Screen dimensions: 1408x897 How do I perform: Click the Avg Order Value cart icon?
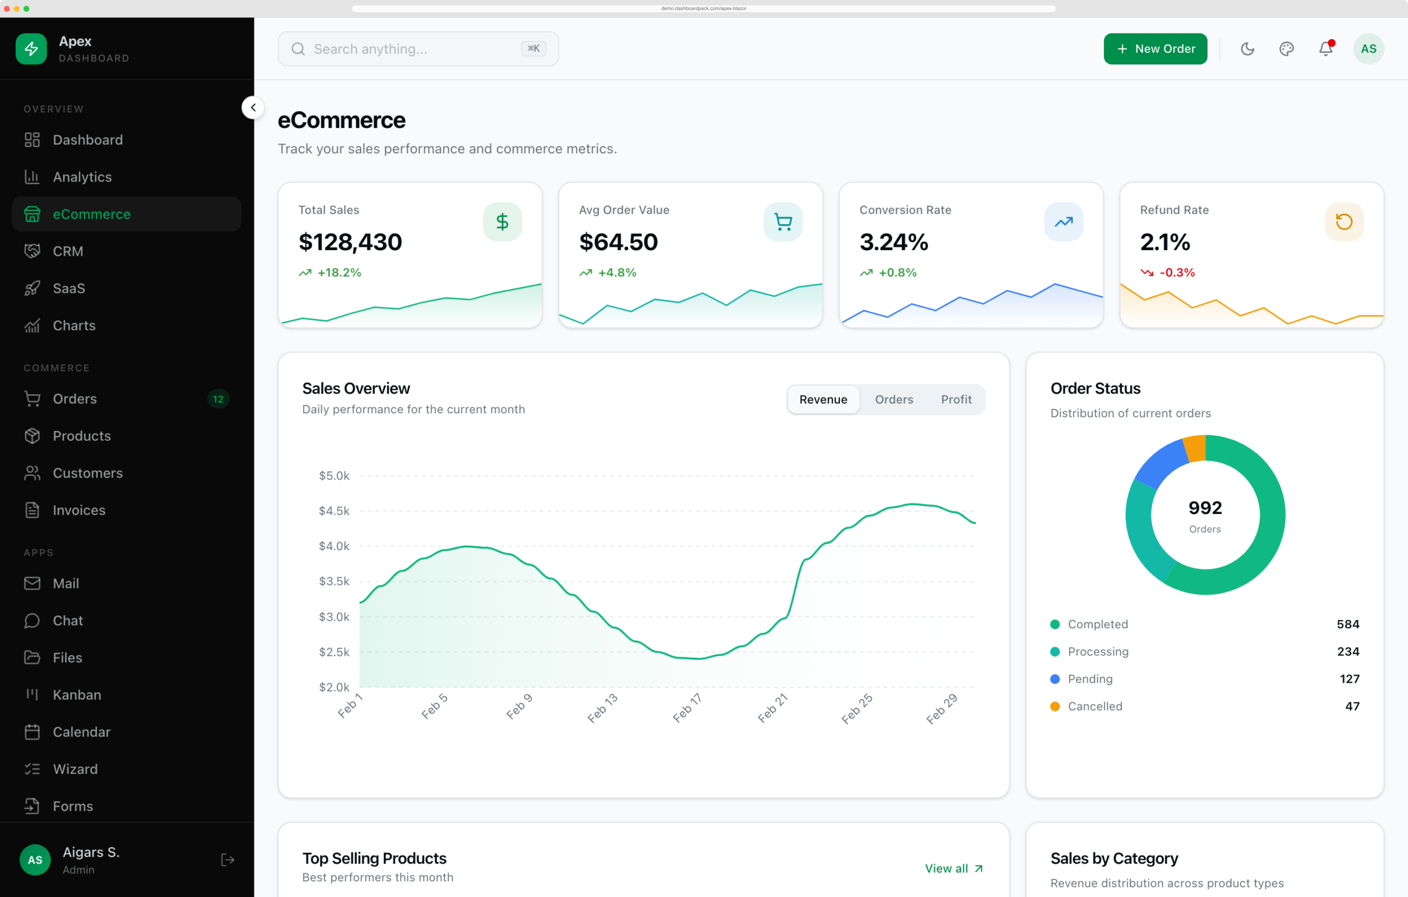(783, 222)
